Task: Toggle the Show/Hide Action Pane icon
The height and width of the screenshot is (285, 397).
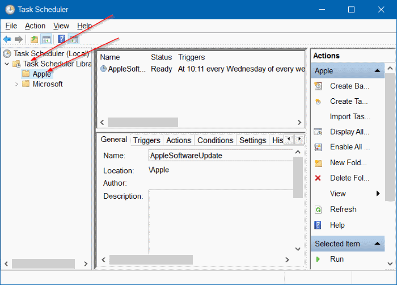Action: [74, 39]
